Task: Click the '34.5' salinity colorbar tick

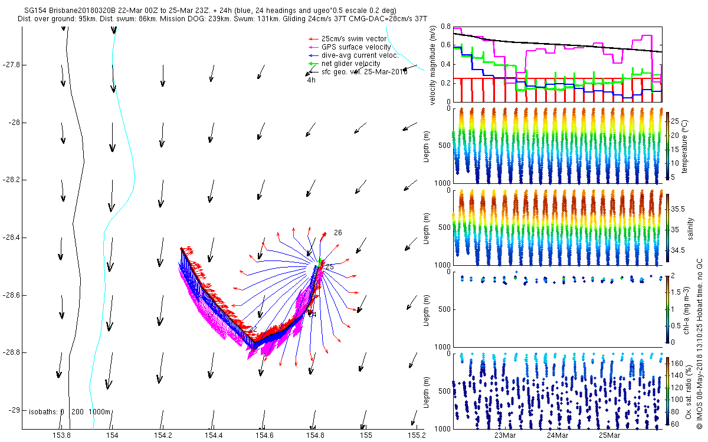Action: point(678,250)
